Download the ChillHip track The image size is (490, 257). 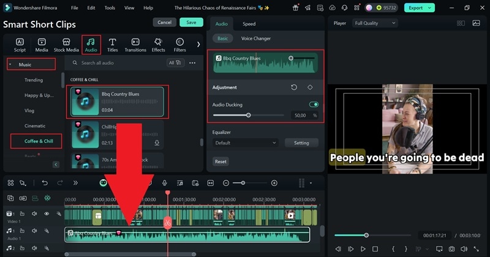(157, 143)
